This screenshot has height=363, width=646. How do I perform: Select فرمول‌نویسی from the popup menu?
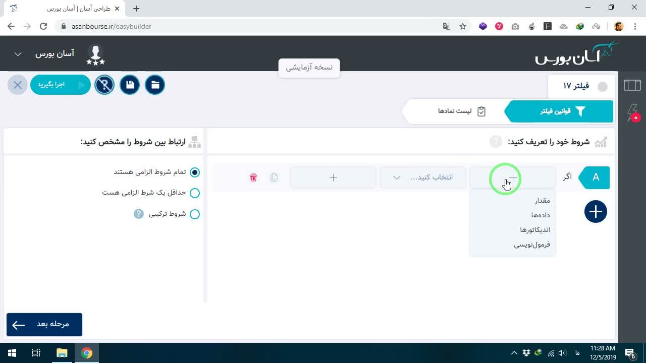click(x=532, y=245)
